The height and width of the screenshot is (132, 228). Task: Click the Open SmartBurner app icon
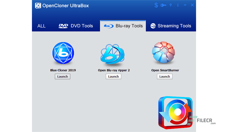point(163,52)
